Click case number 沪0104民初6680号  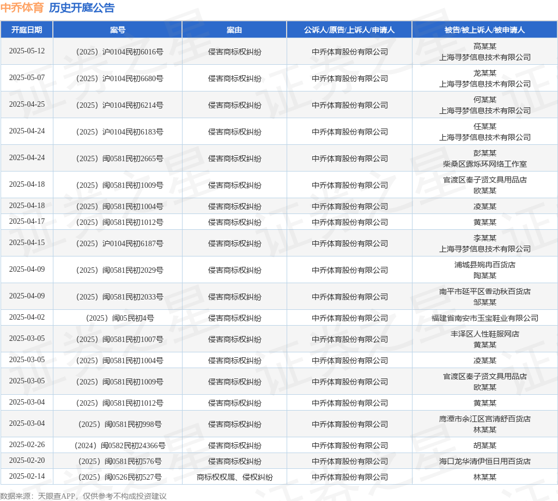point(119,78)
